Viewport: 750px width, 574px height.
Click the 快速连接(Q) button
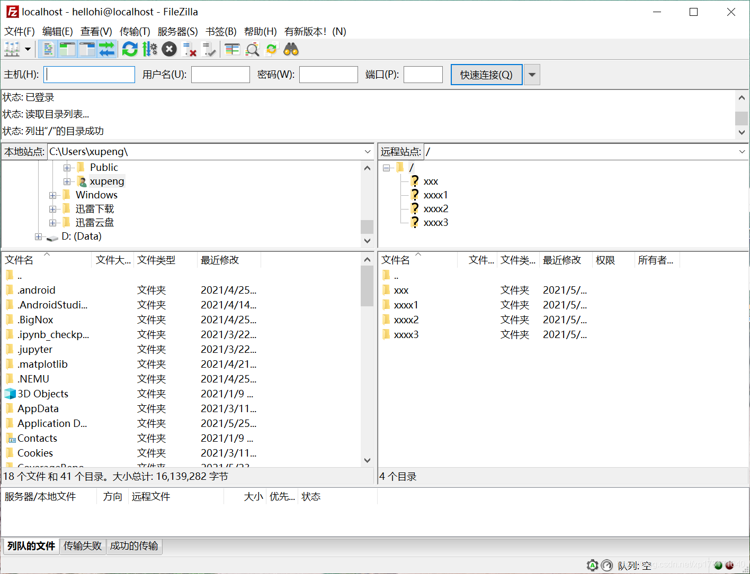[x=486, y=74]
